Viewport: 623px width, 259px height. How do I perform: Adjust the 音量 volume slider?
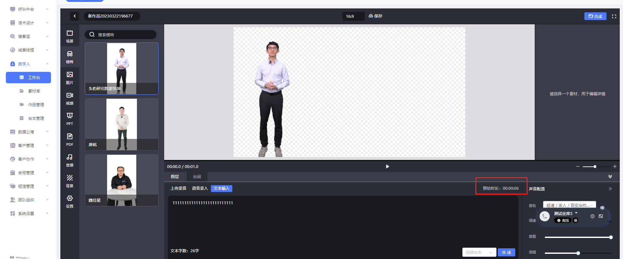coord(578,237)
